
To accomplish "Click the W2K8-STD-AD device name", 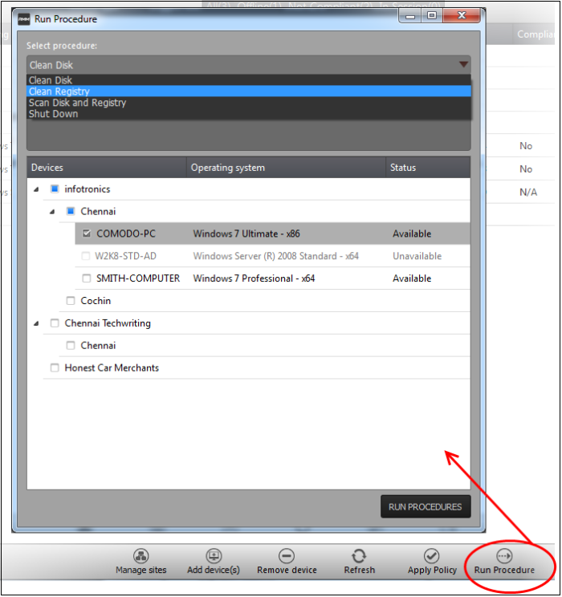I will (x=126, y=256).
